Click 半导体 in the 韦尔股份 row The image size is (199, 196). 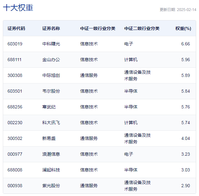coord(131,91)
